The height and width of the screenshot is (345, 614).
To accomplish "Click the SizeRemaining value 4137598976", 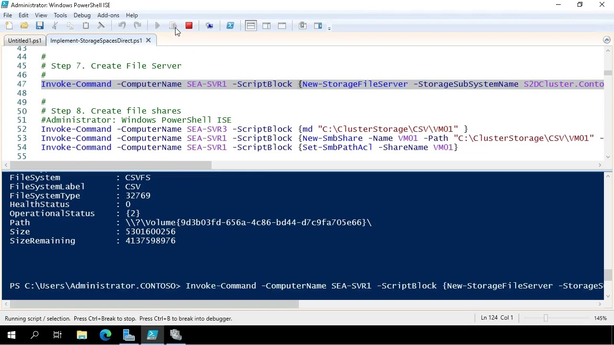I will 151,241.
